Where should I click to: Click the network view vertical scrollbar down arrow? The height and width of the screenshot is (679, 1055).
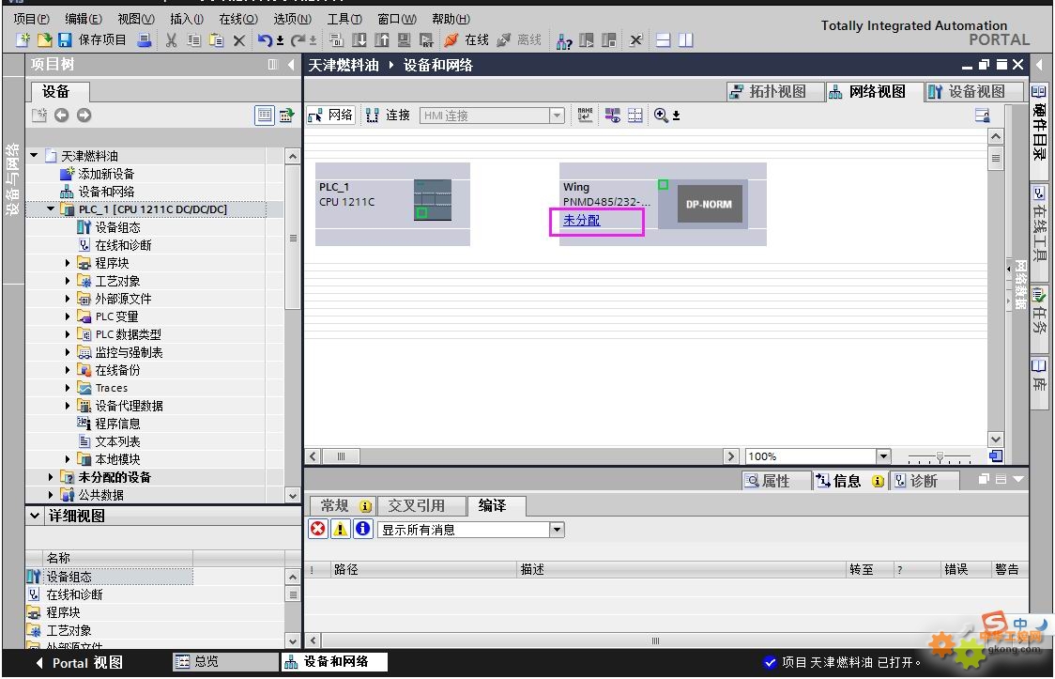996,440
